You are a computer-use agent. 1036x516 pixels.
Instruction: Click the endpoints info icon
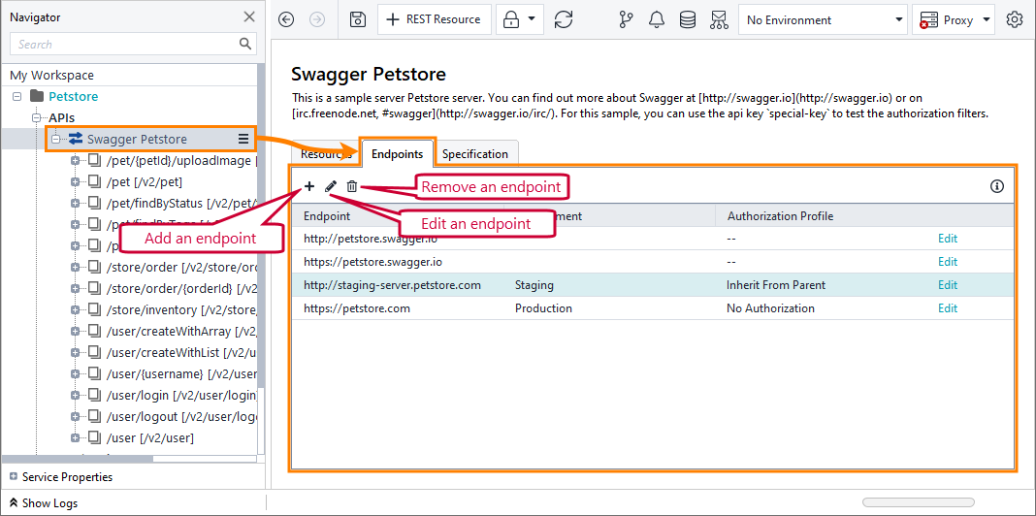coord(997,186)
